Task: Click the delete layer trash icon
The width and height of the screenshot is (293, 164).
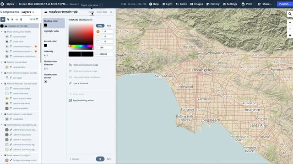Action: (21, 19)
